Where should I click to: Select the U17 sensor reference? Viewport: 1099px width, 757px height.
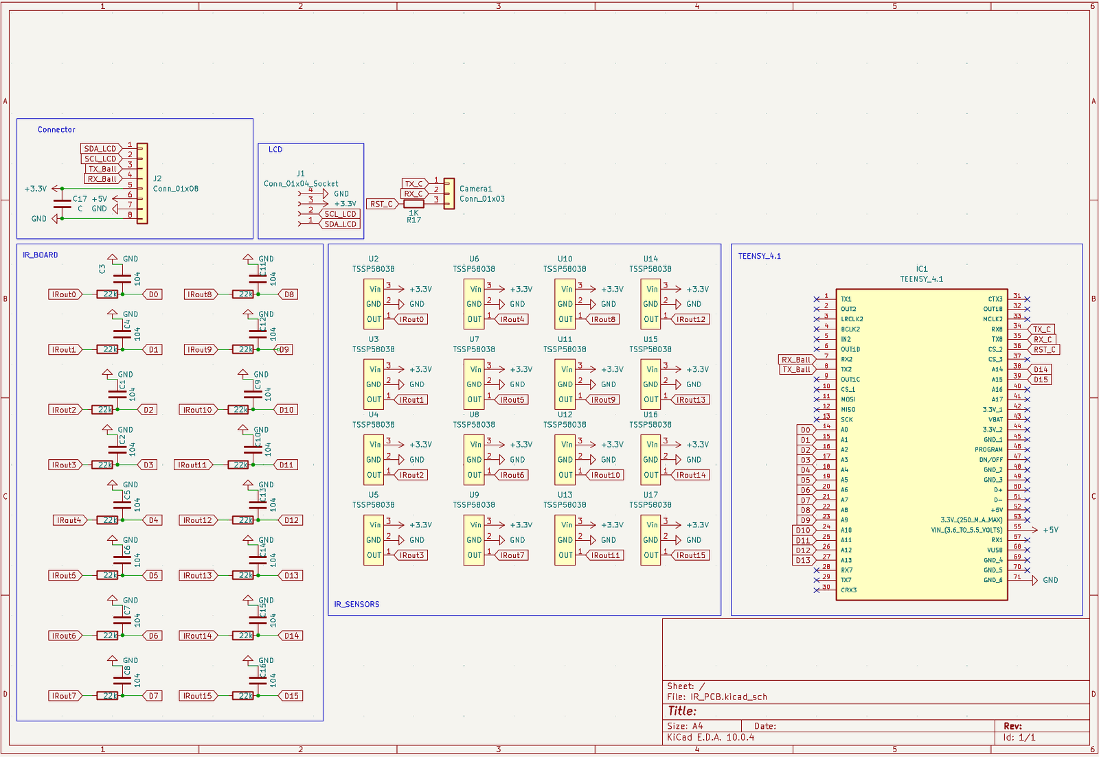tap(650, 495)
